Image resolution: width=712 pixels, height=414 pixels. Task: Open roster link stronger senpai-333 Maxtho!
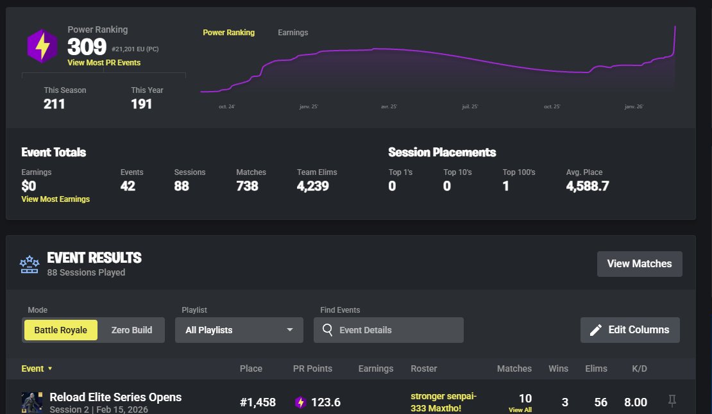pyautogui.click(x=443, y=402)
